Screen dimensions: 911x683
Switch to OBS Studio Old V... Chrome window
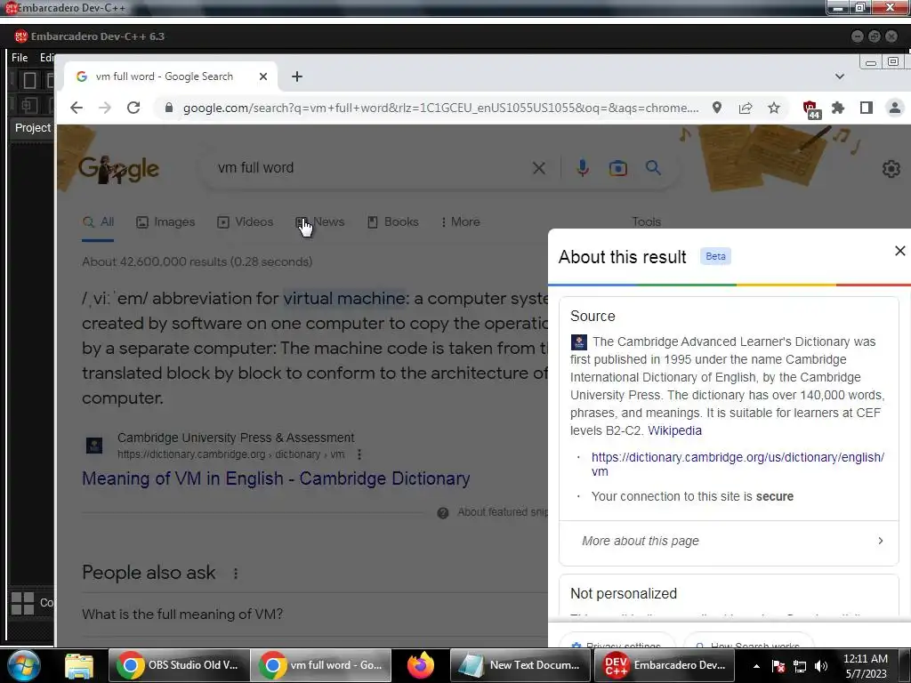[178, 665]
